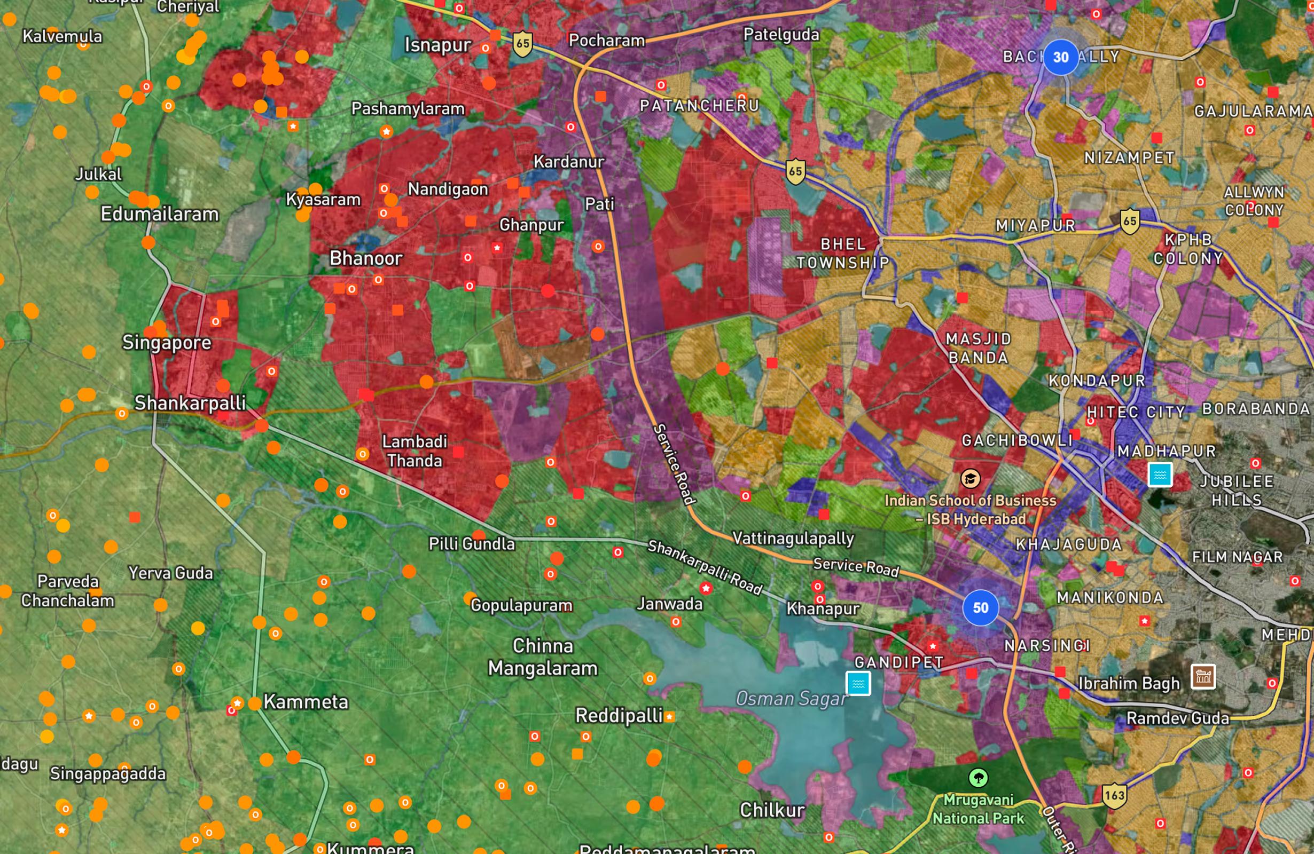Viewport: 1314px width, 854px height.
Task: Click the highway 65 shield near Isnapur
Action: pos(522,44)
